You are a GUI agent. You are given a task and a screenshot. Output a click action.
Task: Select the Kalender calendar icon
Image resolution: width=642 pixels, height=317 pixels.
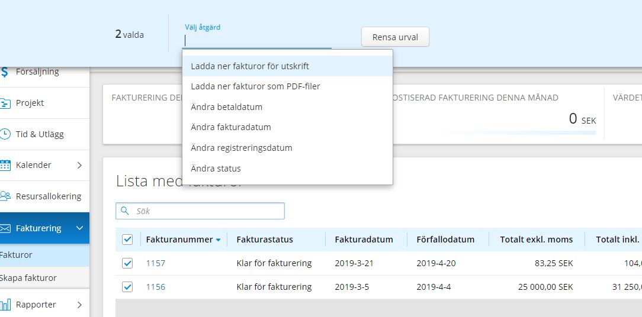coord(5,165)
